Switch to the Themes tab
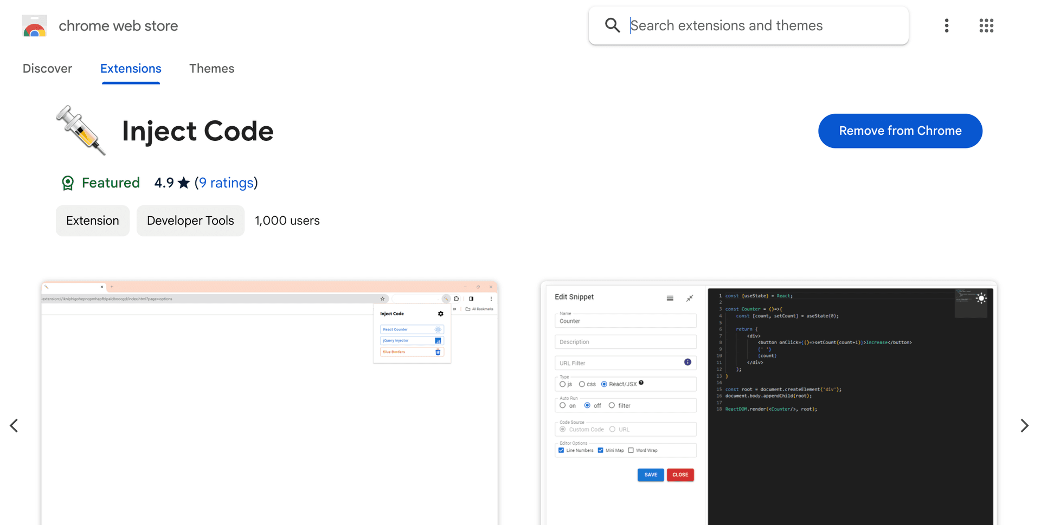Screen dimensions: 1041x525 211,68
